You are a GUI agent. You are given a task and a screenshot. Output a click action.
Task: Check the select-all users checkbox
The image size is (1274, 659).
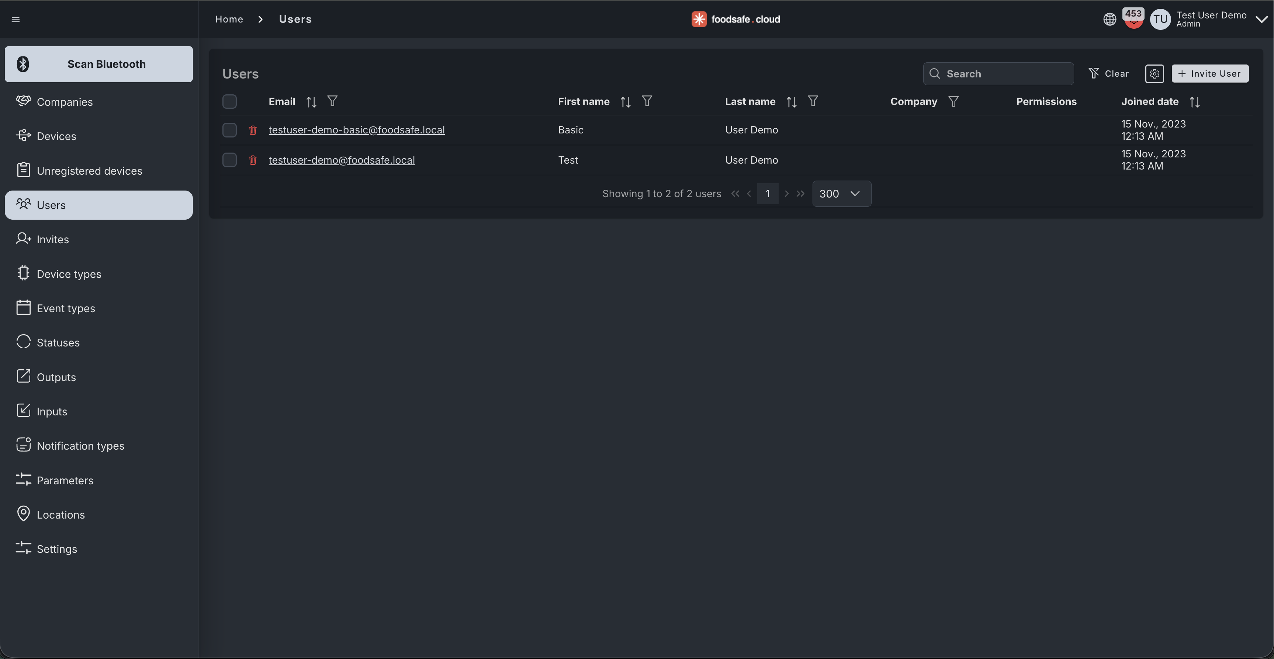(229, 101)
